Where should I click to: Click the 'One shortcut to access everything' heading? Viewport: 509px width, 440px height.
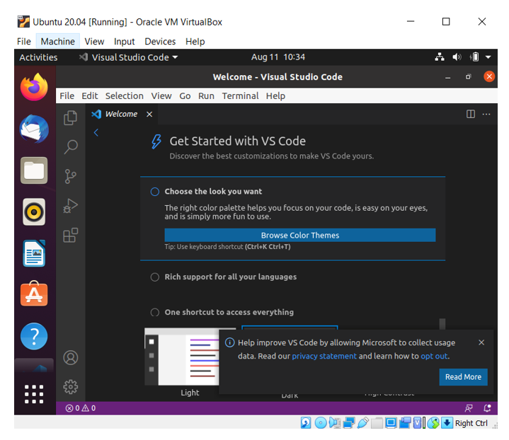pos(229,312)
